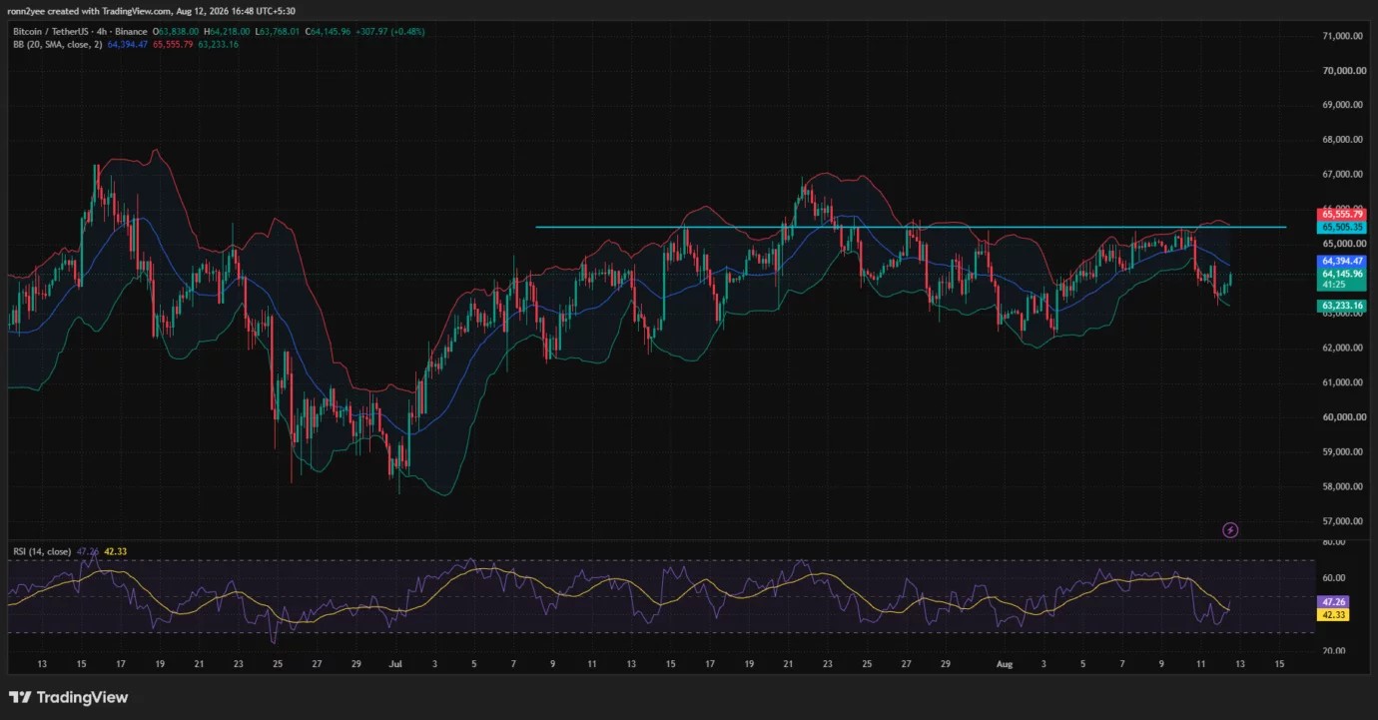The image size is (1378, 720).
Task: Click the yellow 42.33 RSI axis tag
Action: click(x=1334, y=615)
